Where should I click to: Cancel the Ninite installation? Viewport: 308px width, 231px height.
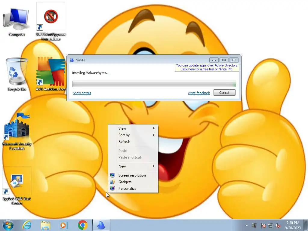coord(224,93)
